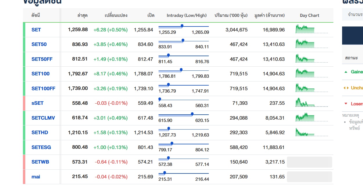Image resolution: width=363 pixels, height=188 pixels.
Task: Go to the SET100 index page
Action: click(x=40, y=74)
